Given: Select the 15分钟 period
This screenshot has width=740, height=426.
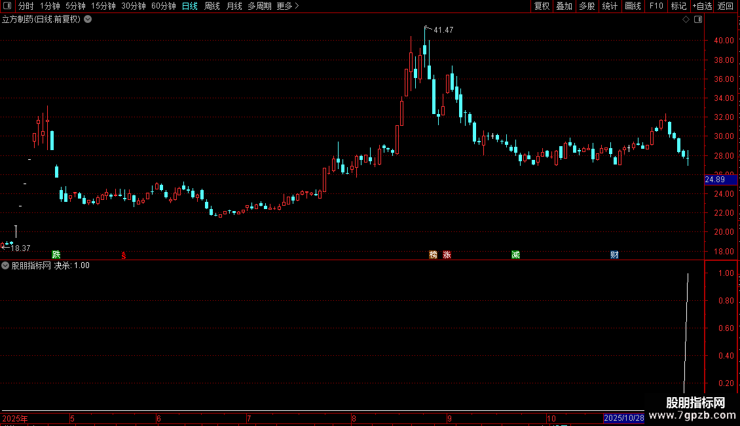Looking at the screenshot, I should [103, 6].
